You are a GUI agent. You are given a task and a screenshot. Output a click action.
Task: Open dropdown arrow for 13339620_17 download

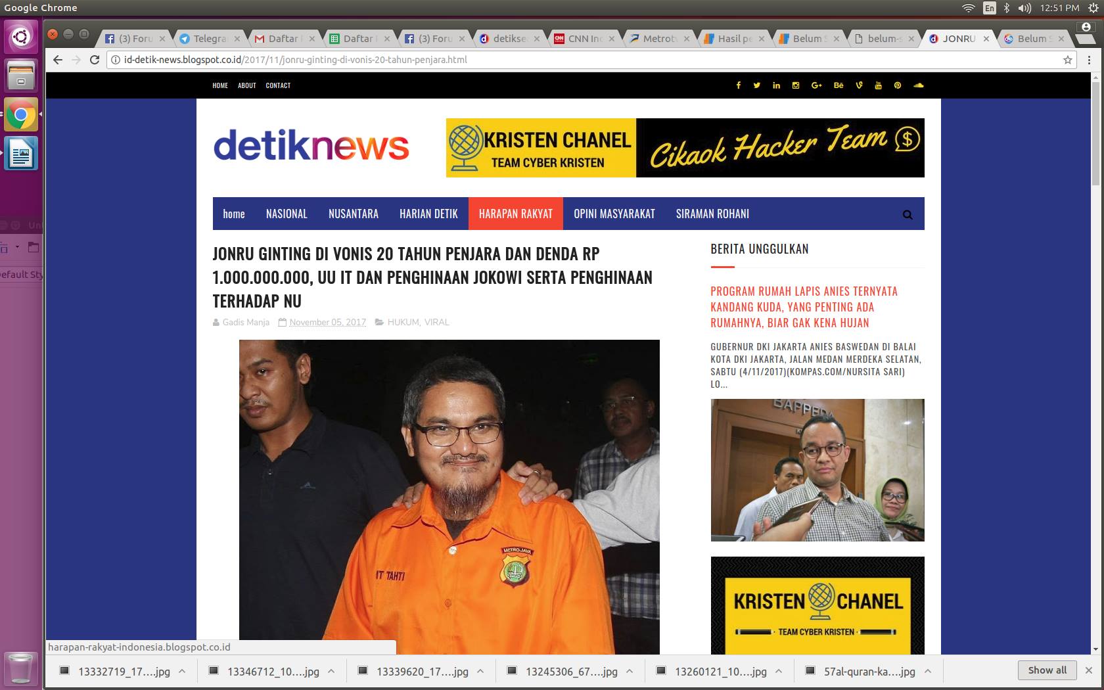[x=480, y=671]
